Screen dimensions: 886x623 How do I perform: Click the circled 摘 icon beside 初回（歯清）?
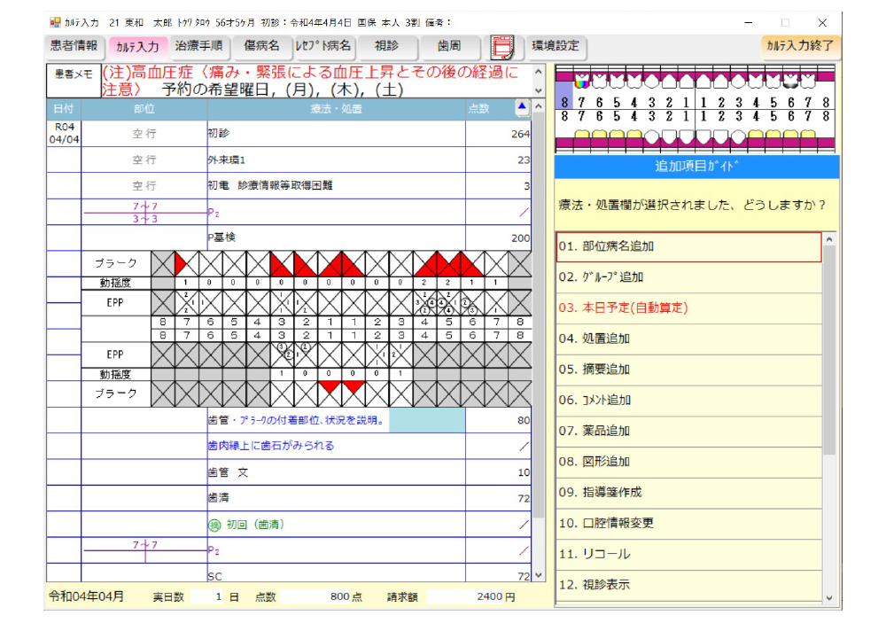click(213, 525)
